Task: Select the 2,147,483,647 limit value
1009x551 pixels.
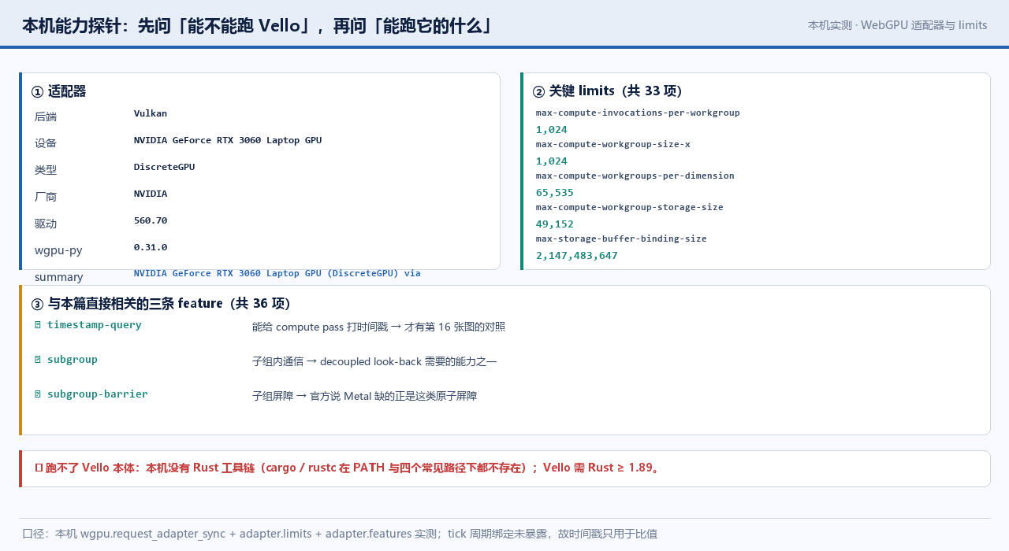Action: point(577,256)
